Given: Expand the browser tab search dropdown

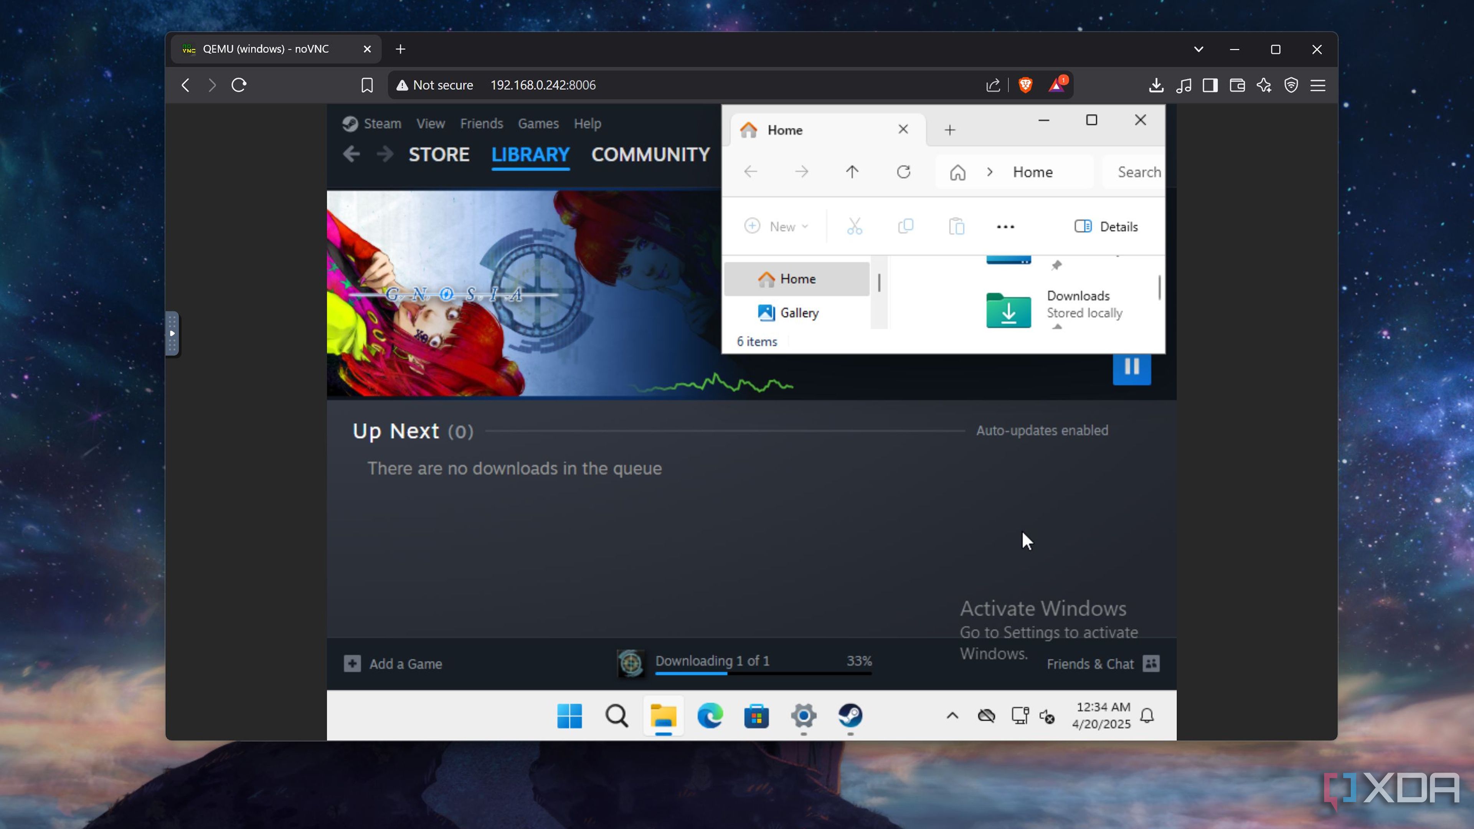Looking at the screenshot, I should click(x=1198, y=49).
